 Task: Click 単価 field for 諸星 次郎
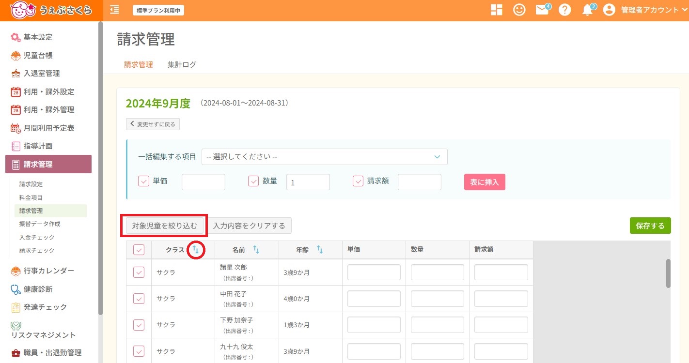click(x=374, y=272)
